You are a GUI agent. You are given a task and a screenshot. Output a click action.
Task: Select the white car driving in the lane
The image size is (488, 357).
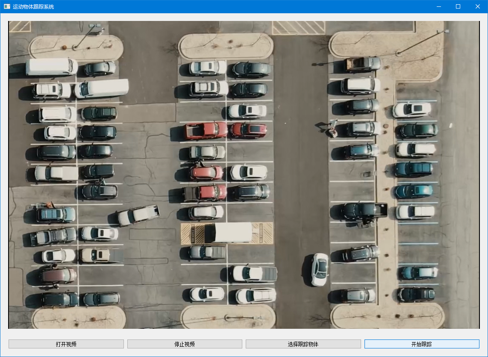pyautogui.click(x=320, y=269)
